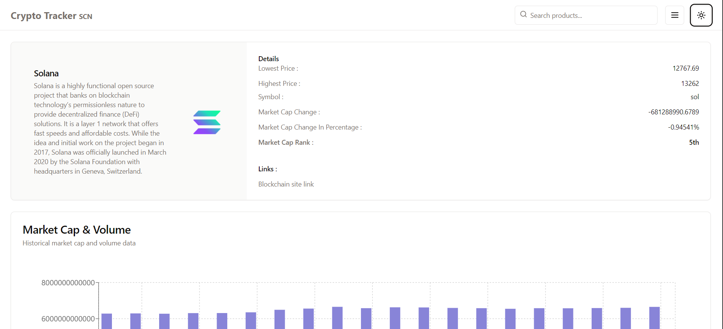
Task: Click the Market Cap Change value -681288990.6789
Action: coord(674,112)
